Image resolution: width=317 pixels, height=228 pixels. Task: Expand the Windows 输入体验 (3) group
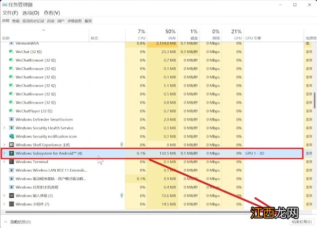[x=4, y=196]
